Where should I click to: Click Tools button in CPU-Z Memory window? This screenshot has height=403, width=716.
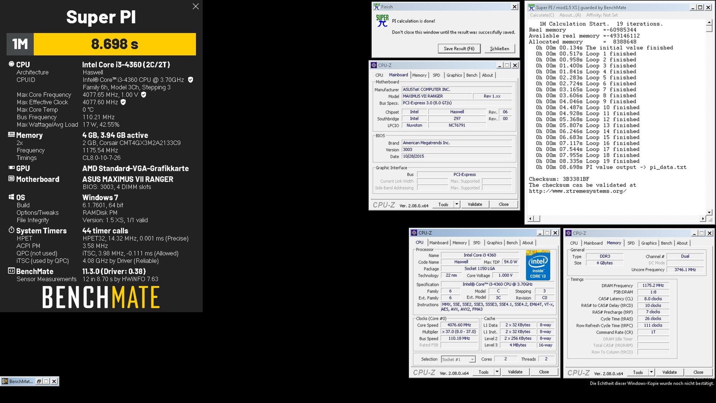(638, 372)
